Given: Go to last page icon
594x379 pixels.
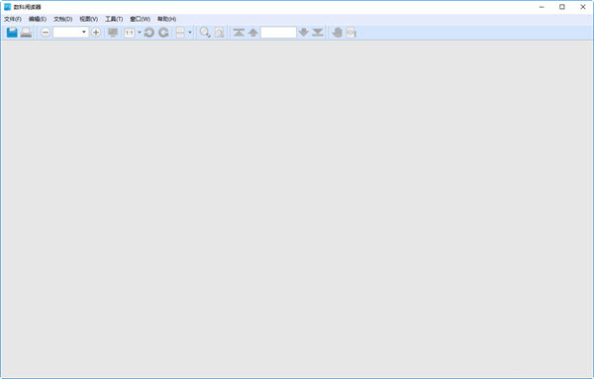Looking at the screenshot, I should [318, 33].
